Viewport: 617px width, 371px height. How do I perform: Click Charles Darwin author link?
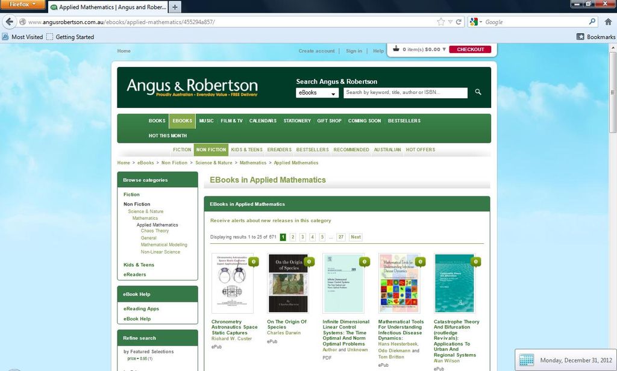point(284,333)
